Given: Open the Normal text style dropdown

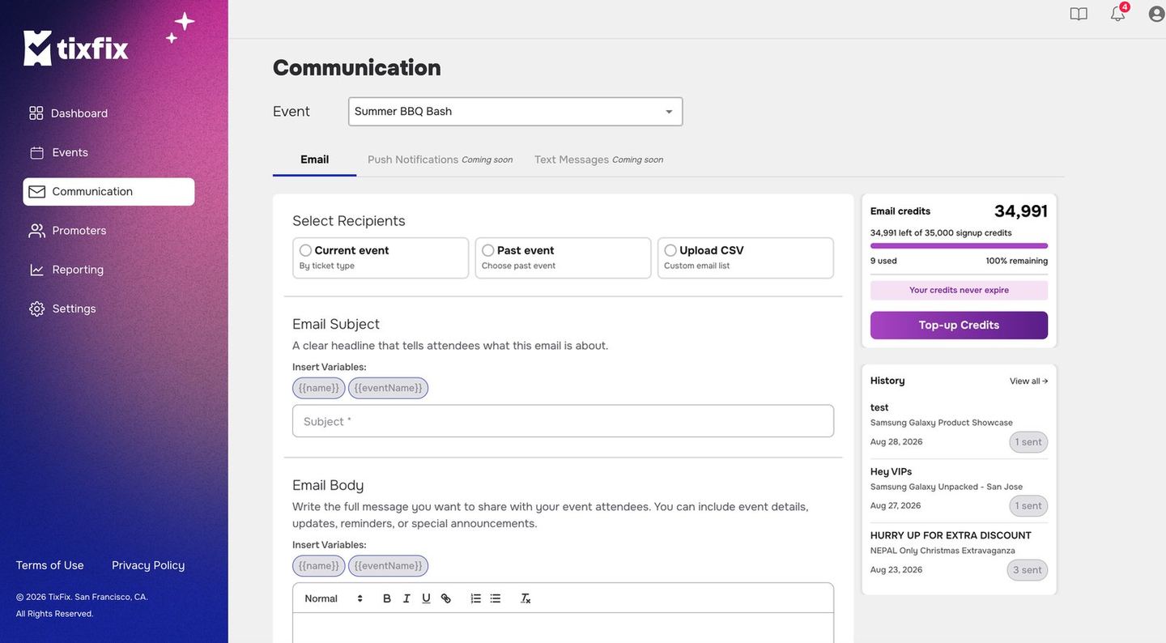Looking at the screenshot, I should pos(334,598).
